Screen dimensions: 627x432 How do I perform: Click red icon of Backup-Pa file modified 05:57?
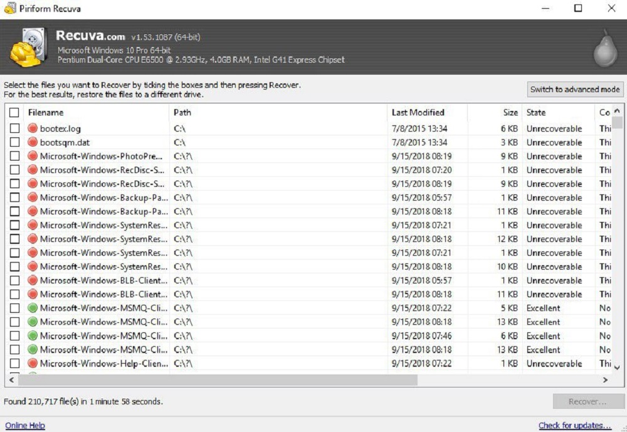(x=33, y=198)
